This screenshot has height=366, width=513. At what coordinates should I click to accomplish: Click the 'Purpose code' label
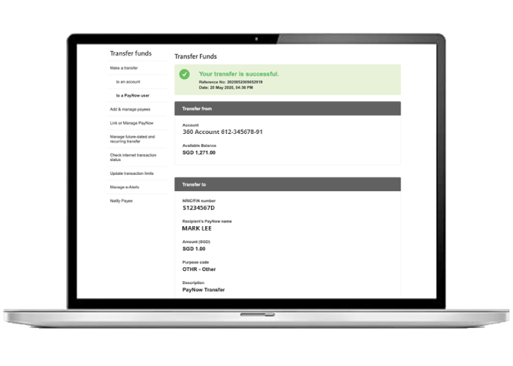point(196,262)
